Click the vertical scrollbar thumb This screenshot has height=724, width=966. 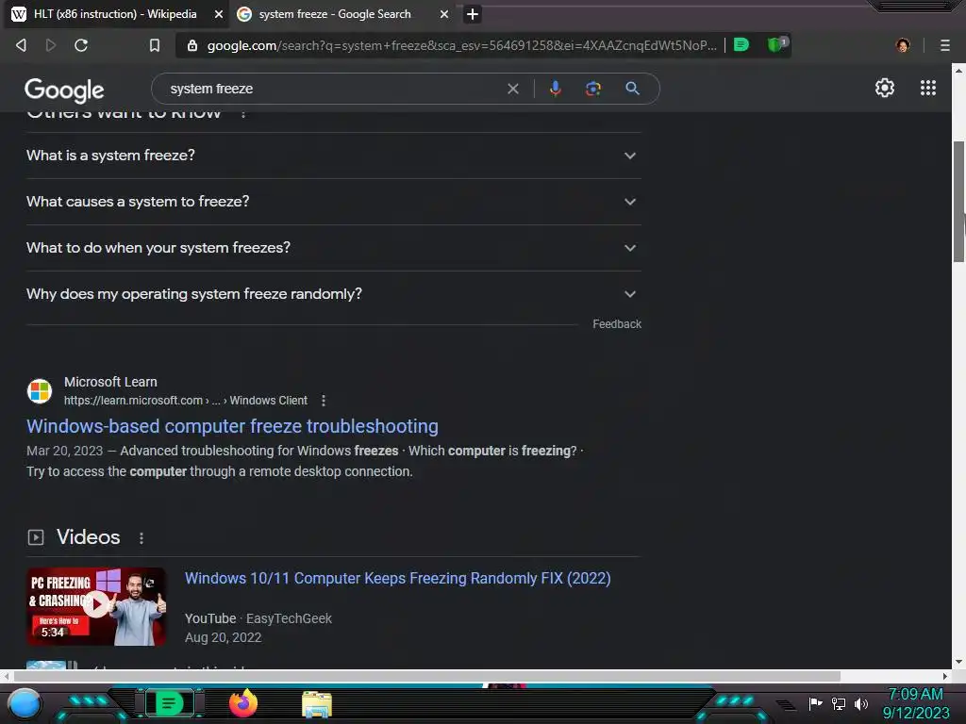tap(958, 202)
